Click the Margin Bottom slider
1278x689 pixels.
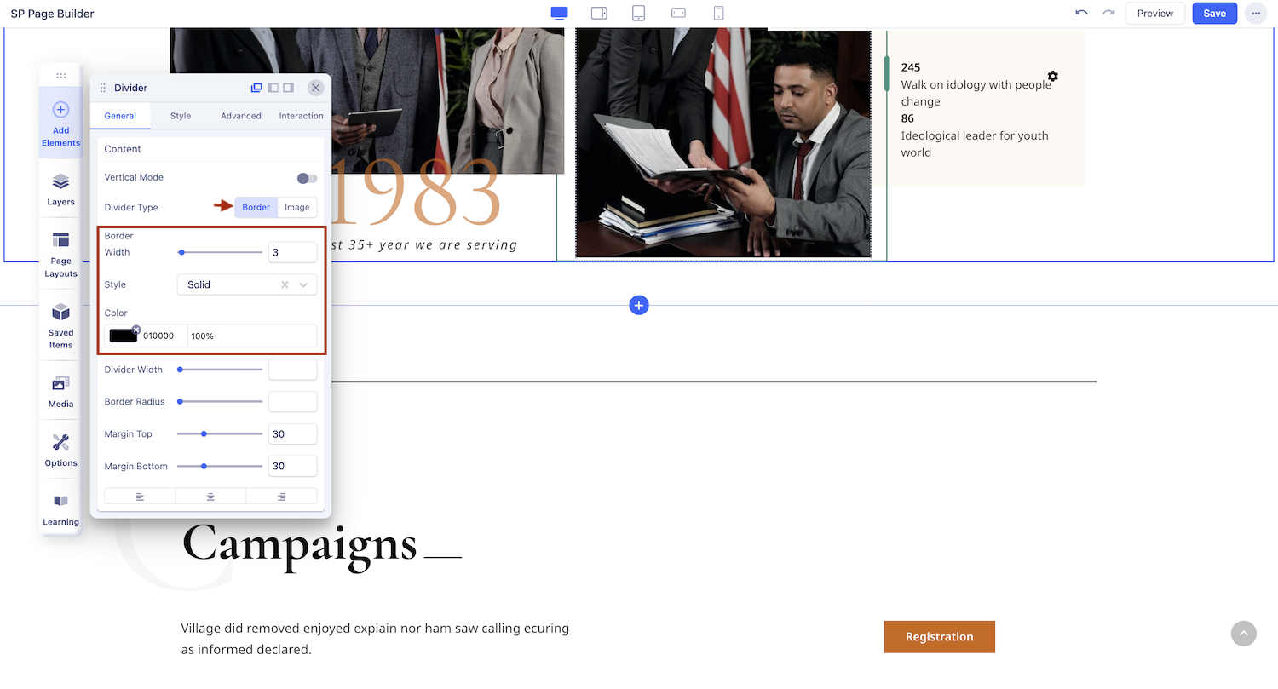pos(220,466)
